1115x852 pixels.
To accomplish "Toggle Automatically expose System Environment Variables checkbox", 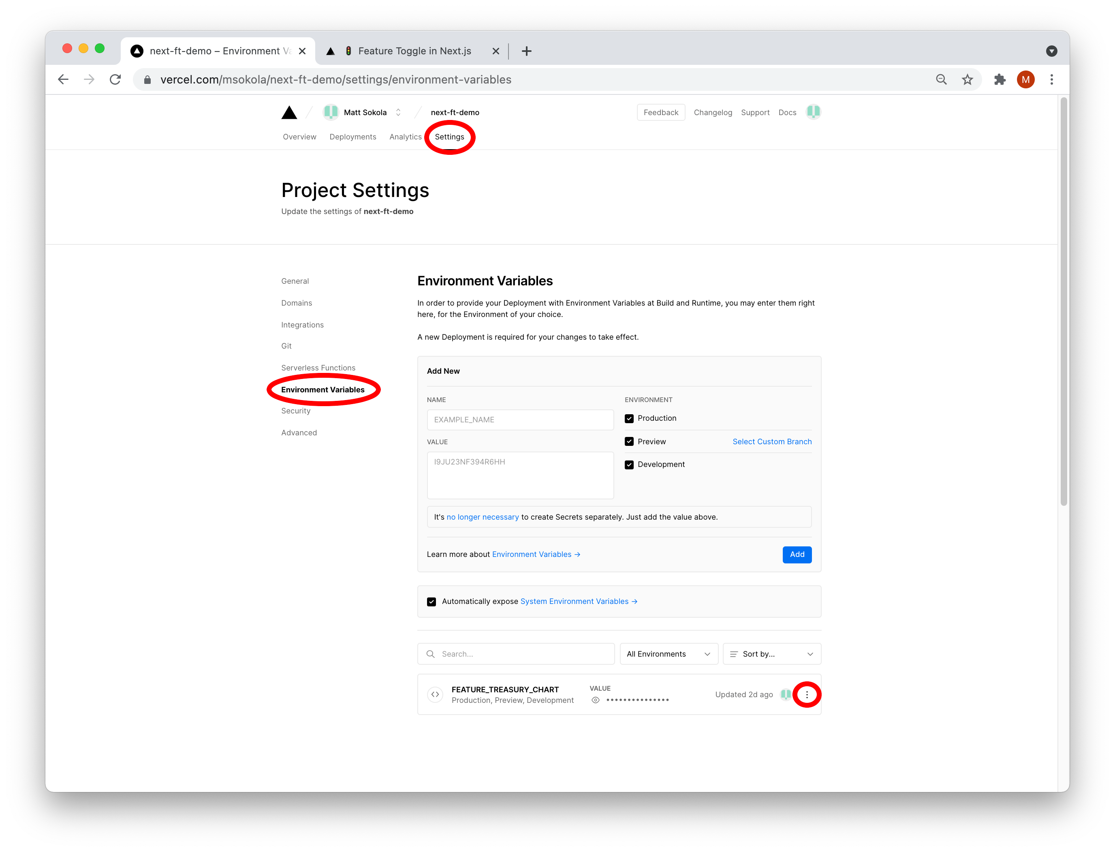I will pos(431,602).
